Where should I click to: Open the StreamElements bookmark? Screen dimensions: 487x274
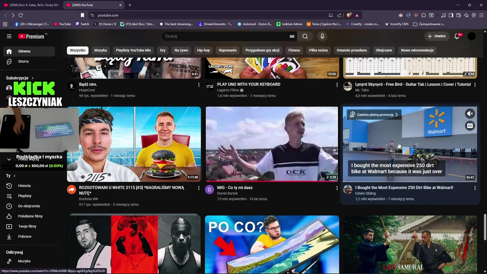point(215,24)
